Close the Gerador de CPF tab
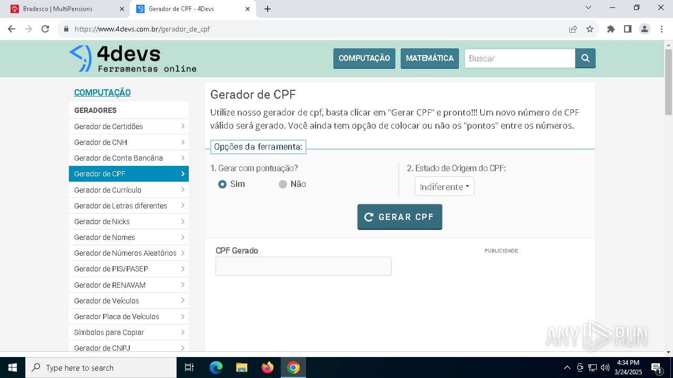The height and width of the screenshot is (378, 673). coord(248,9)
